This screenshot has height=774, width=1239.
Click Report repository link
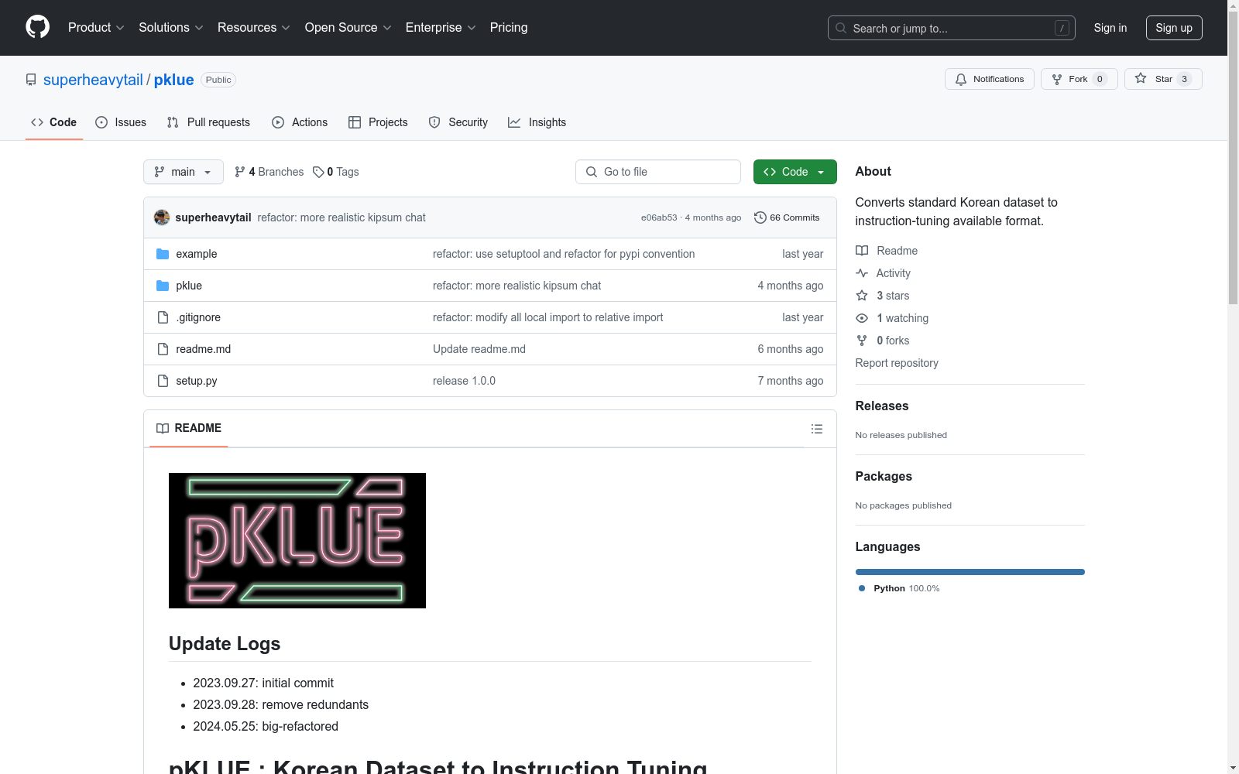point(897,363)
